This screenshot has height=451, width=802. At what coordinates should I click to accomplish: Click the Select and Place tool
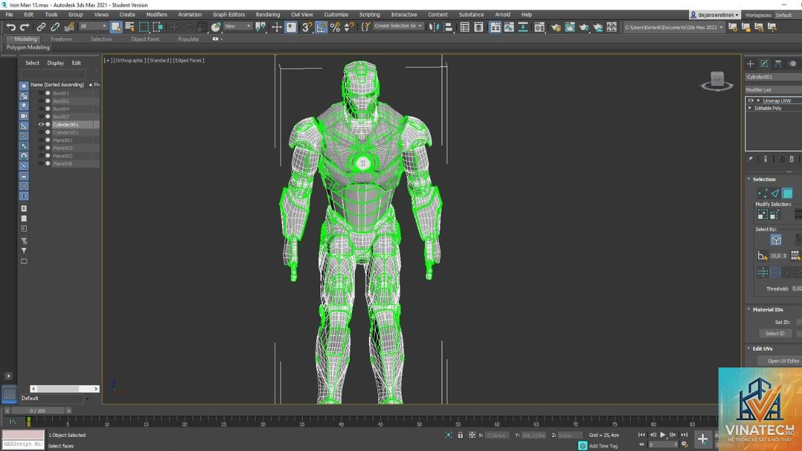coord(216,27)
